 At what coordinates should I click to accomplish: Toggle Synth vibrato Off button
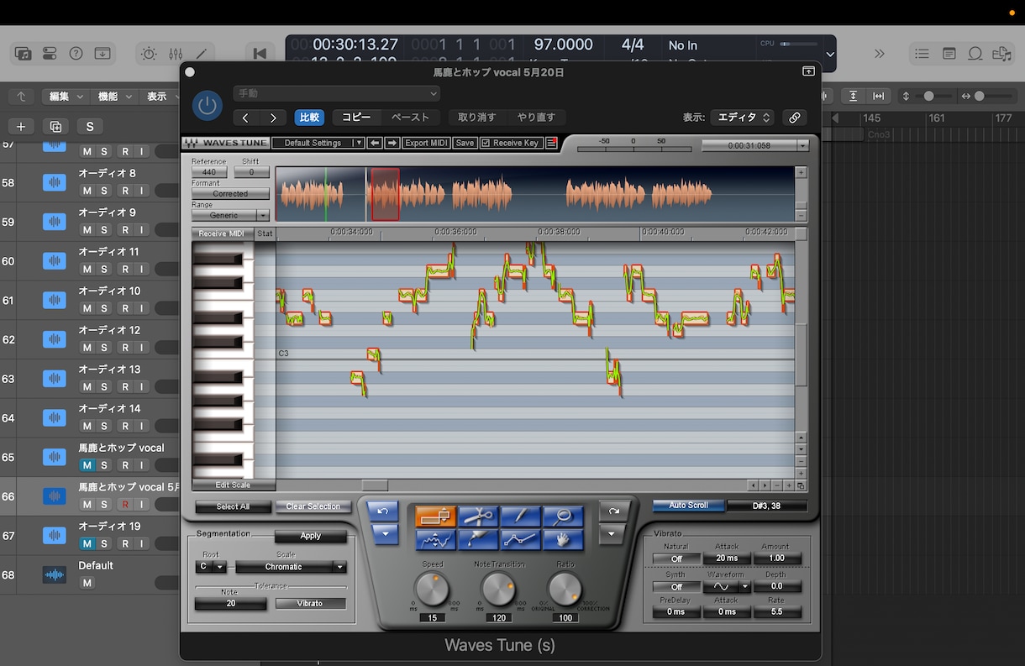(675, 586)
